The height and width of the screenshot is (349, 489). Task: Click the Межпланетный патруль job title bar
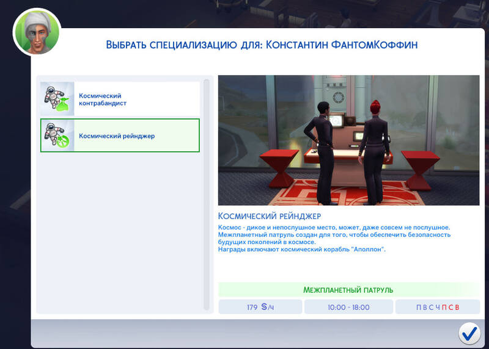[348, 290]
